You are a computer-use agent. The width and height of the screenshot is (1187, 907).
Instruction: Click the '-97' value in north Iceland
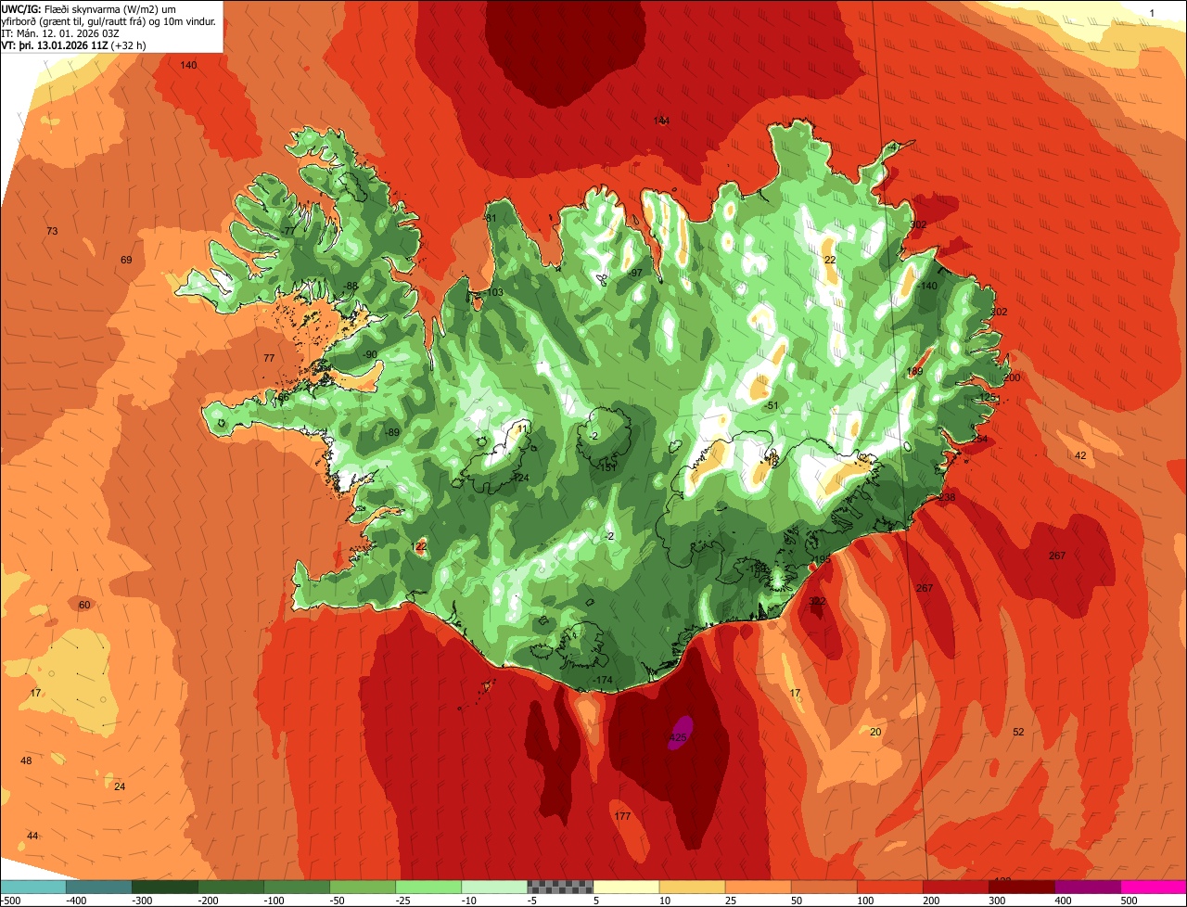pyautogui.click(x=634, y=273)
